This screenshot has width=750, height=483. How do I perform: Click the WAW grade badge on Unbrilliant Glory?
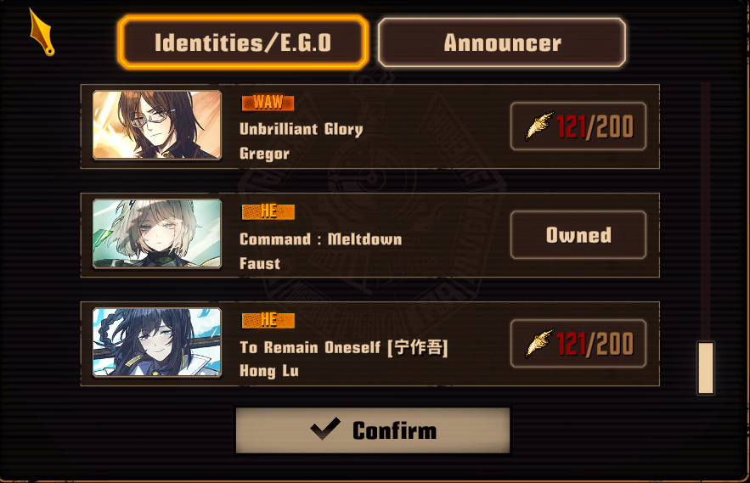point(268,103)
